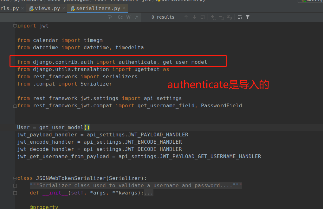Click 'jwt_decode_handler' variable
This screenshot has width=323, height=209.
(x=46, y=149)
